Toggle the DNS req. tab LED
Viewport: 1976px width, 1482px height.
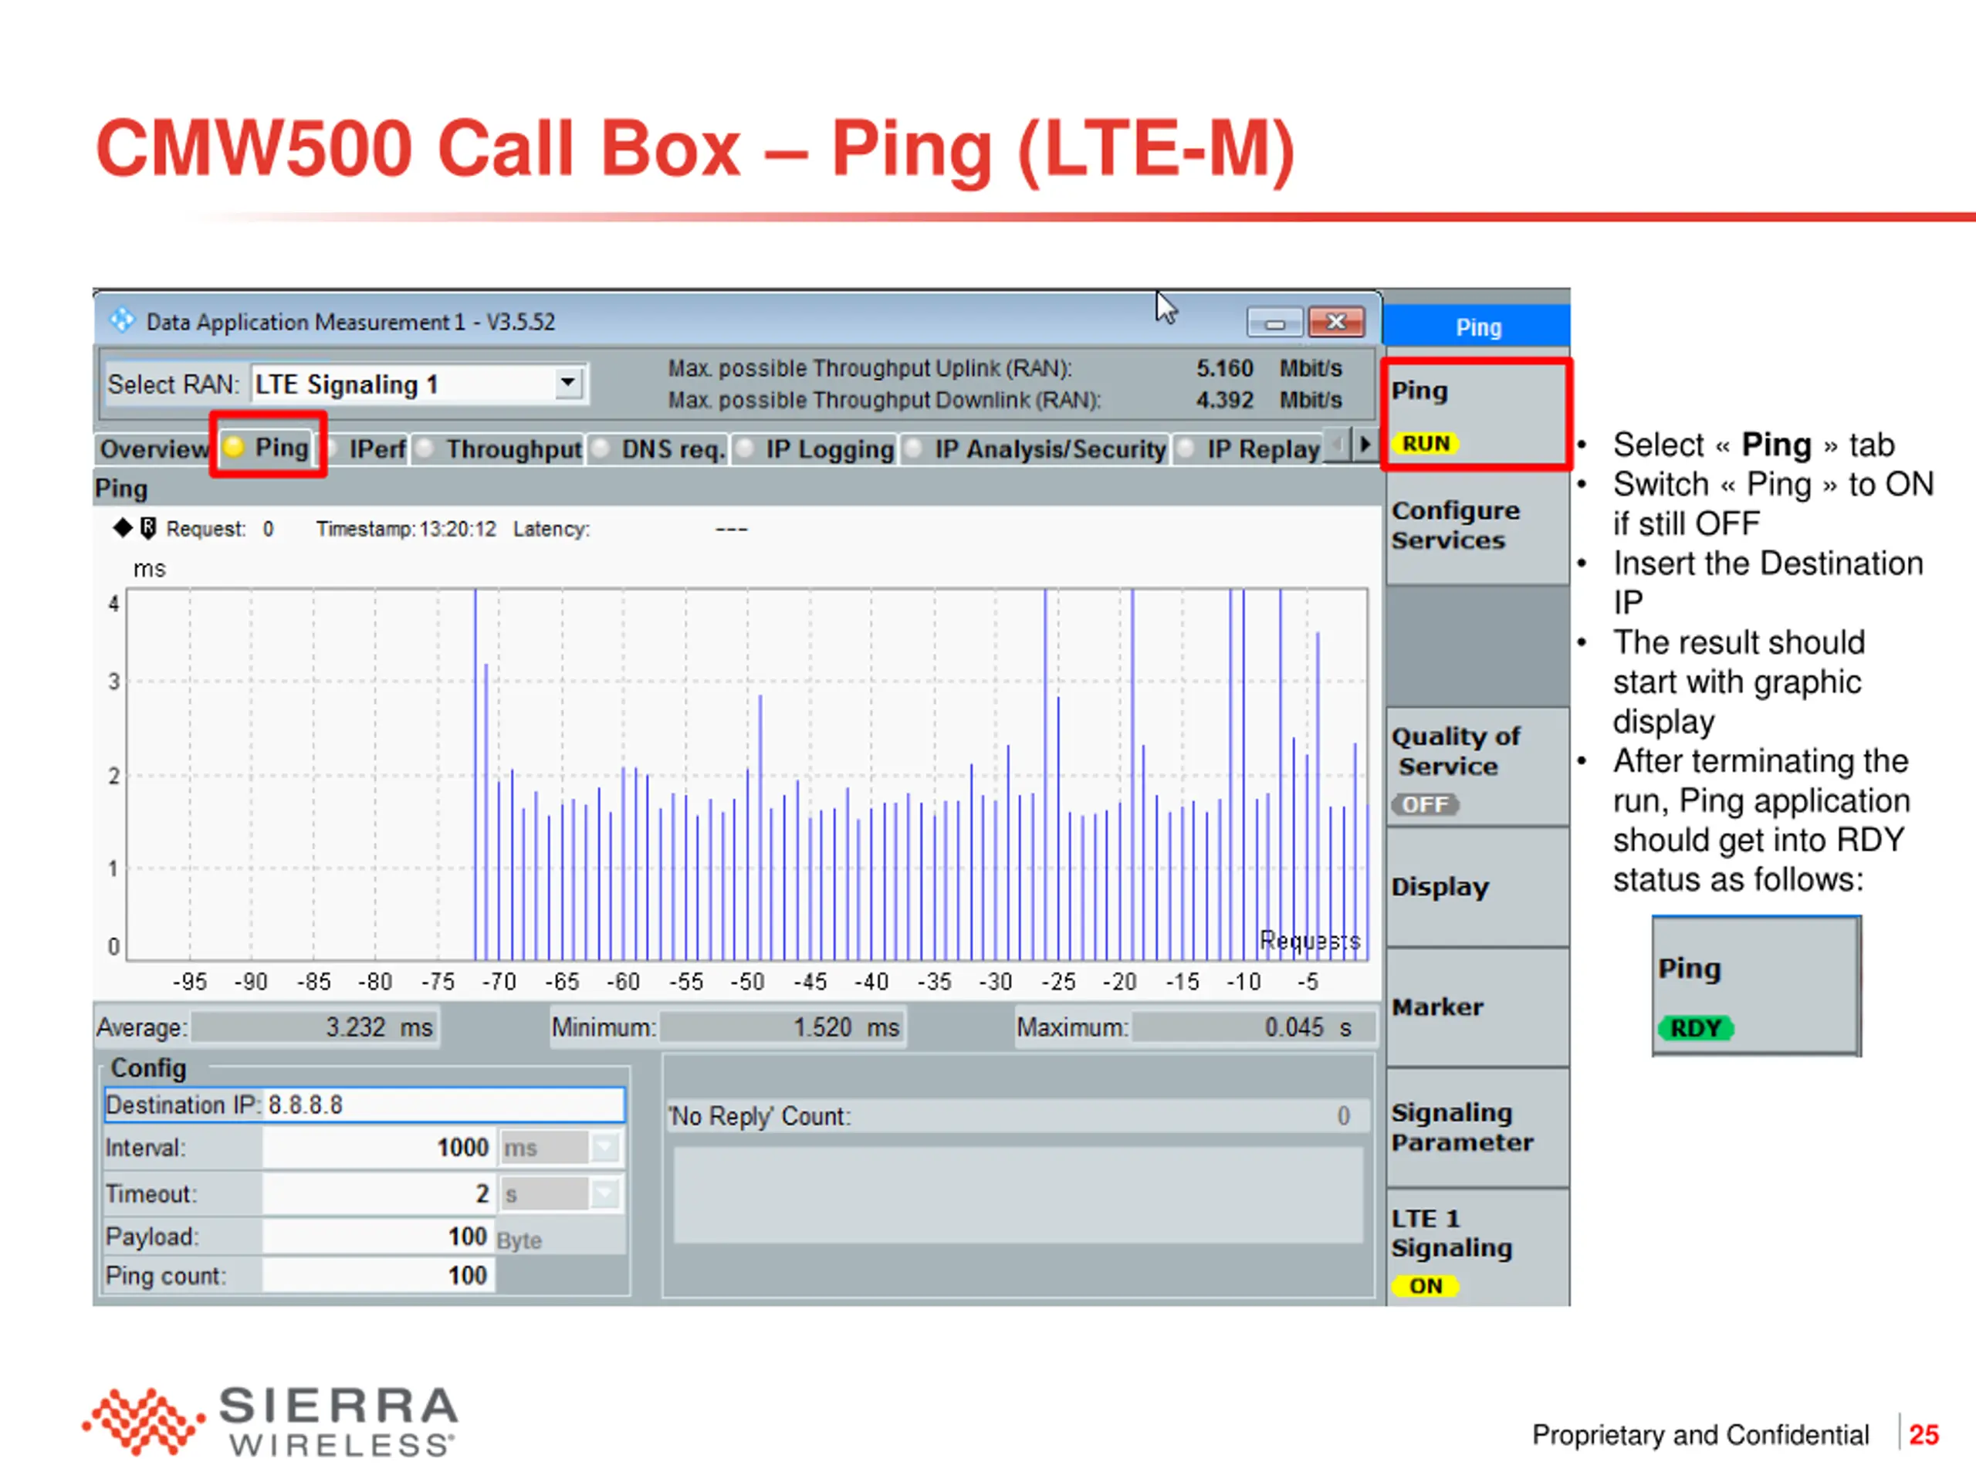click(x=601, y=448)
